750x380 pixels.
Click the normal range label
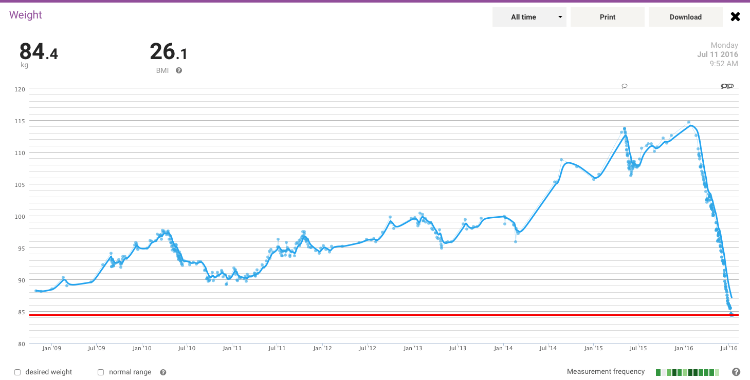pos(130,372)
